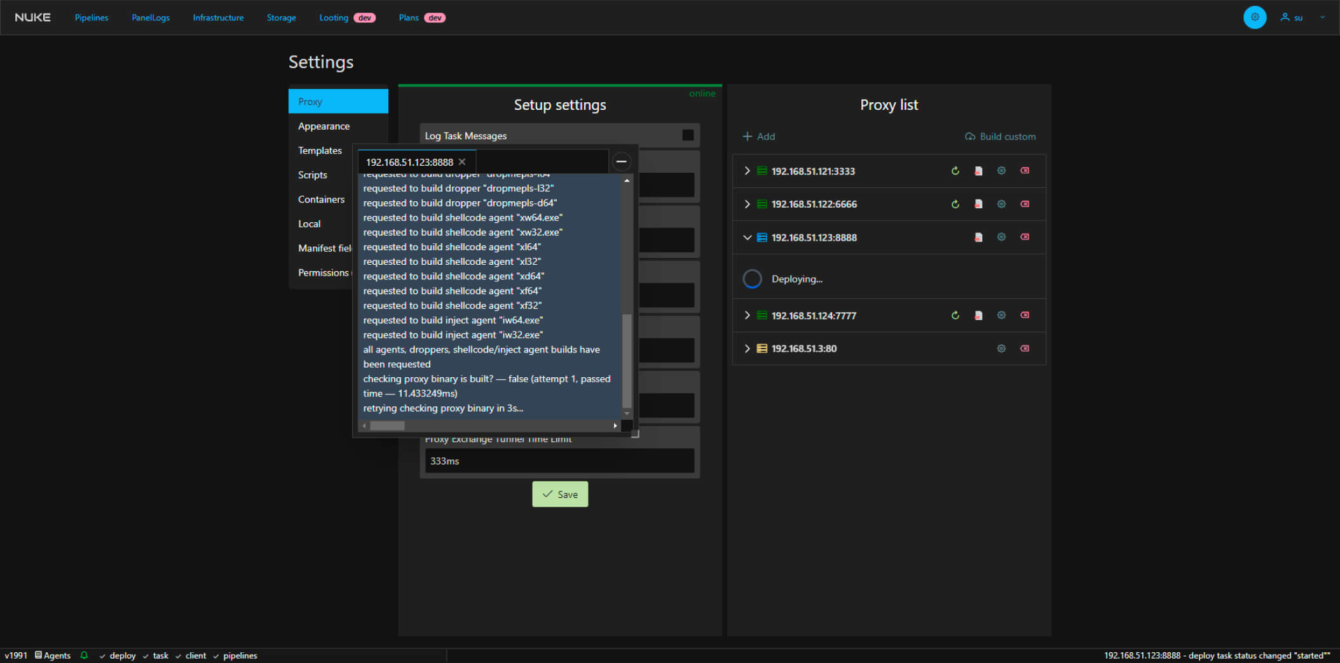Go to the Infrastructure navigation item

pyautogui.click(x=218, y=18)
